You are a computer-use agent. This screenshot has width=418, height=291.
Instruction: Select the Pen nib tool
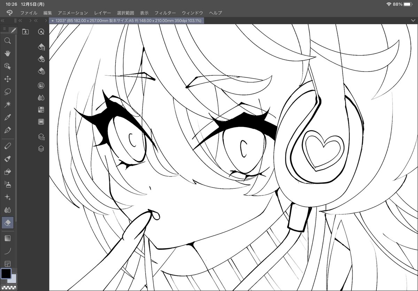click(7, 130)
